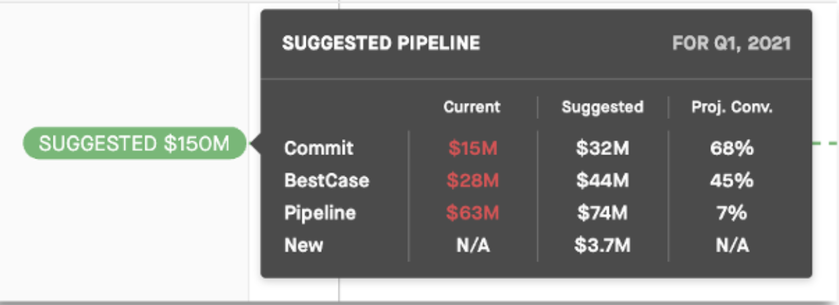Click the red $15M current Commit value
This screenshot has height=305, width=839.
pyautogui.click(x=473, y=148)
